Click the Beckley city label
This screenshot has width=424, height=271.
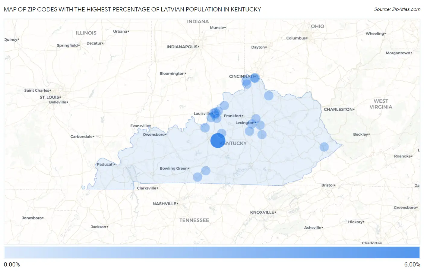[361, 134]
